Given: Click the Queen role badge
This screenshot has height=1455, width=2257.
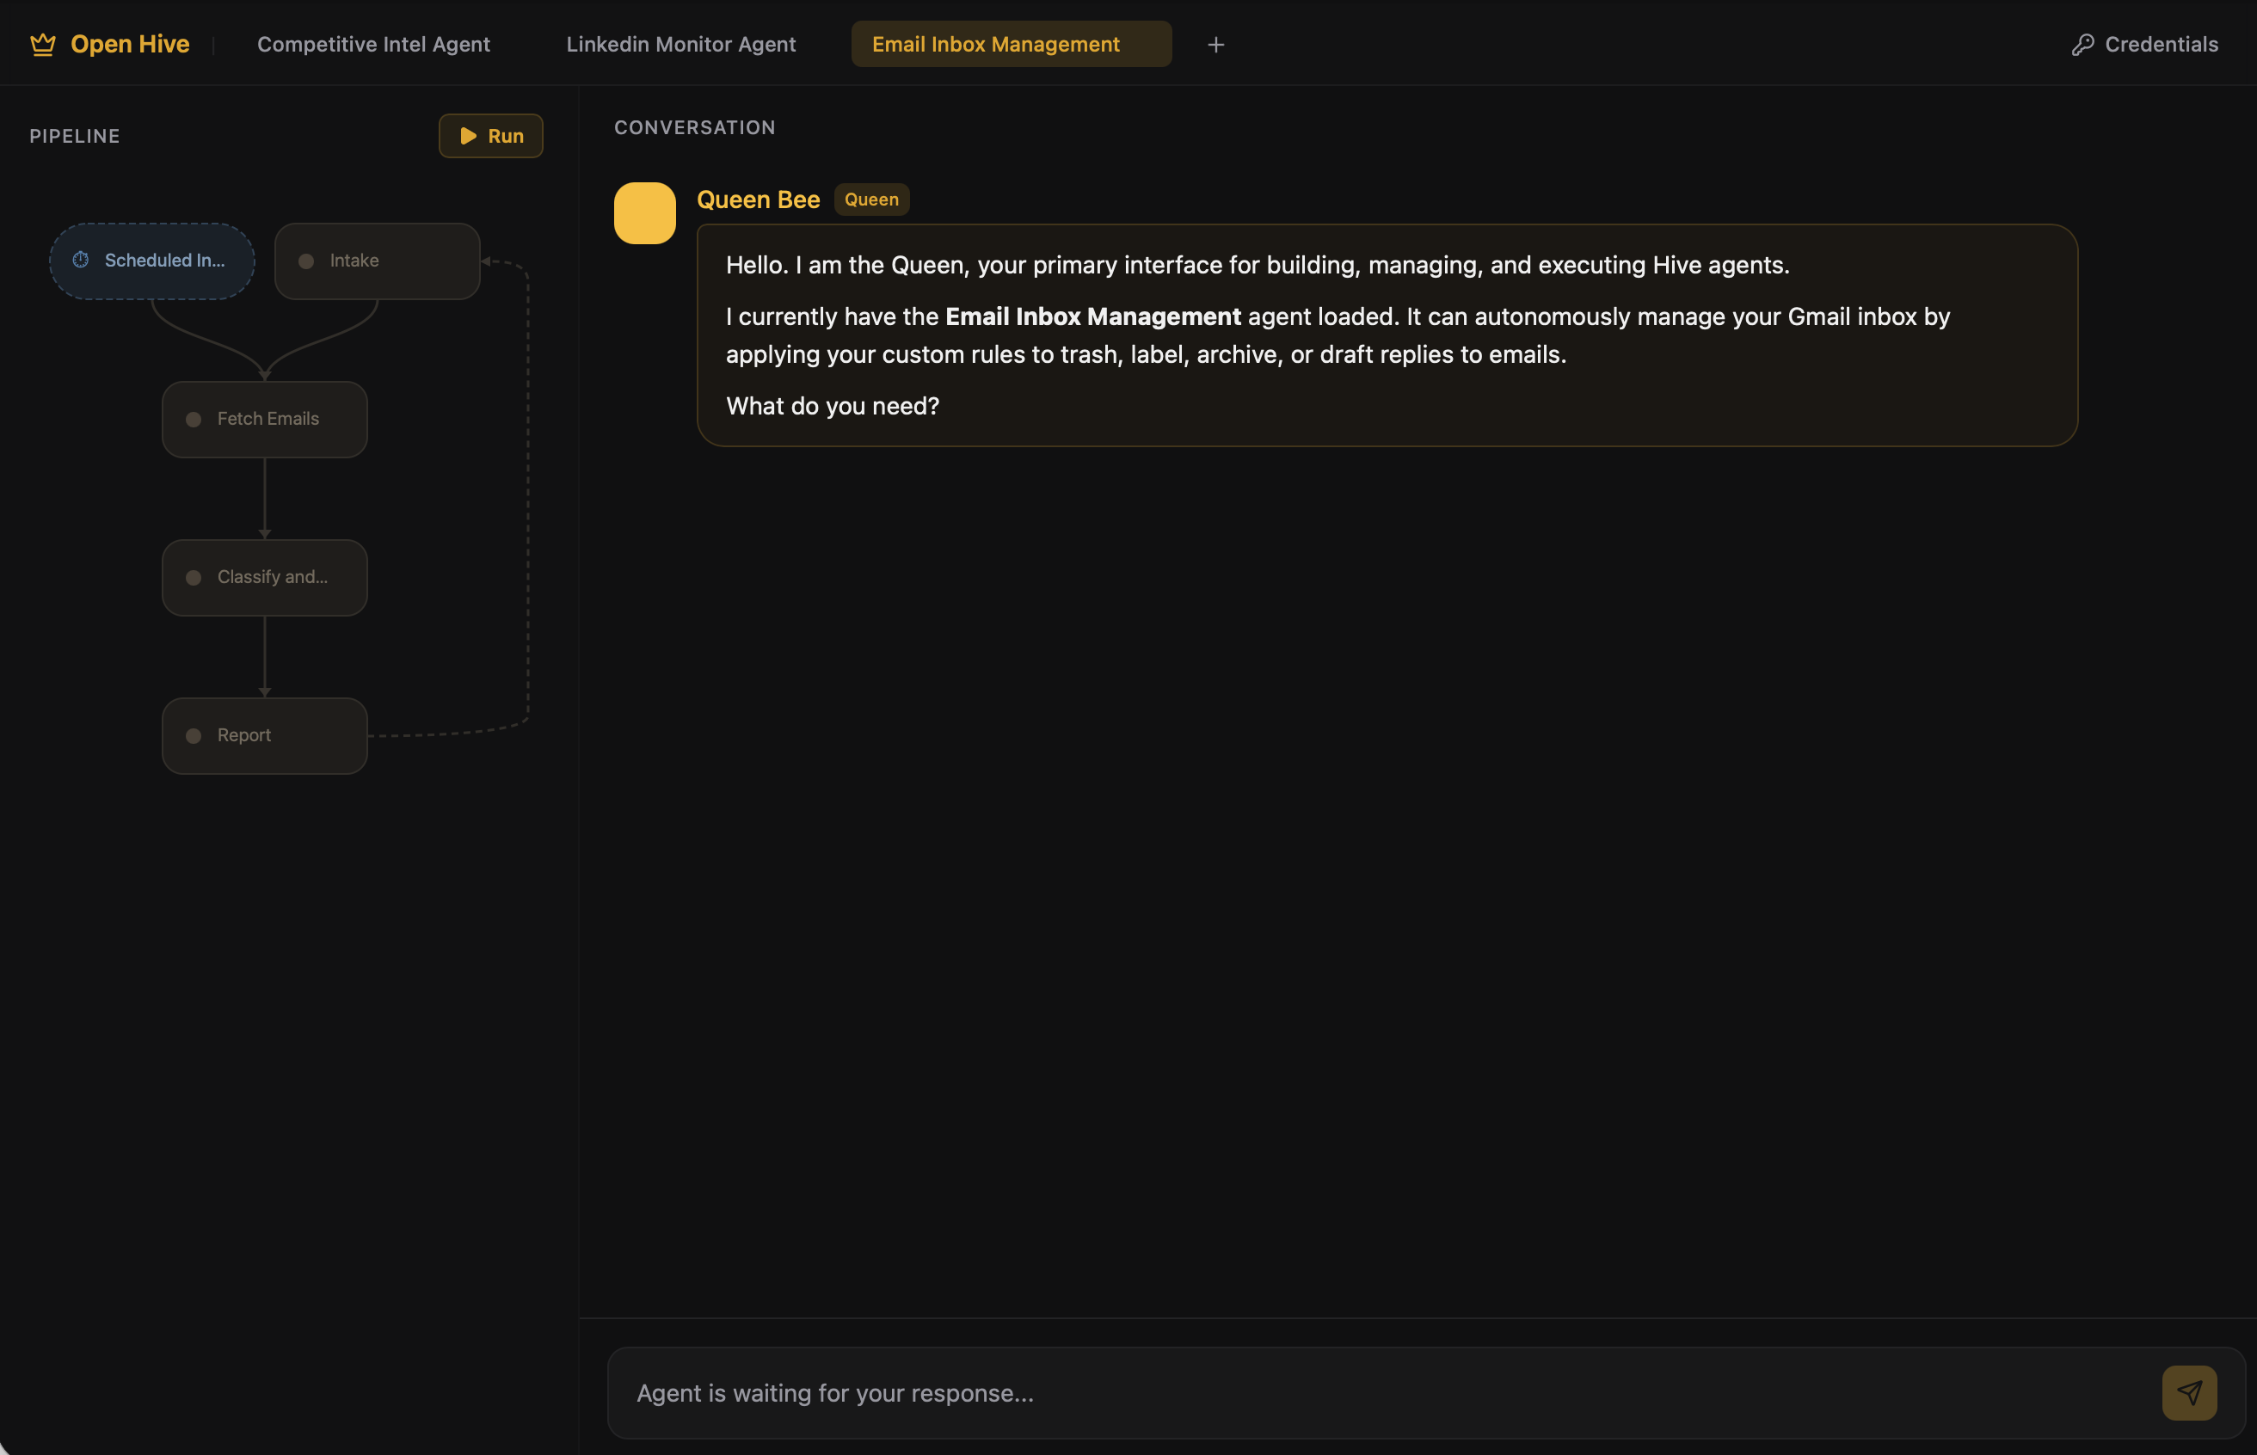Looking at the screenshot, I should [x=870, y=200].
